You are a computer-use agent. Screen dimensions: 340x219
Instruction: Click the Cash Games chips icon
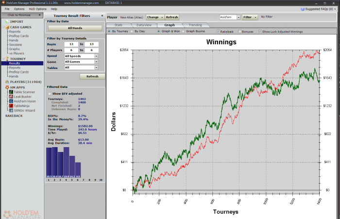click(7, 27)
